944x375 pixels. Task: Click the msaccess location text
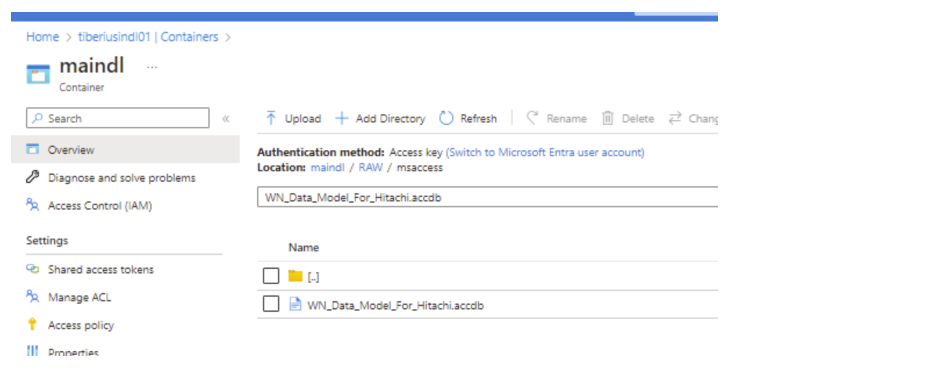pyautogui.click(x=420, y=167)
